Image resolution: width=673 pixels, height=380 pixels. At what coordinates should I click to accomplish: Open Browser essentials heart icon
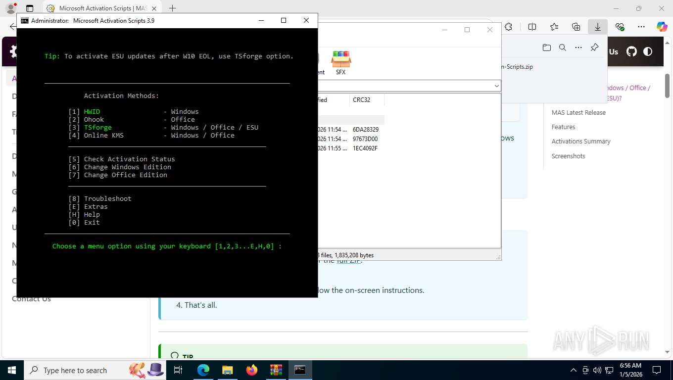pos(620,27)
